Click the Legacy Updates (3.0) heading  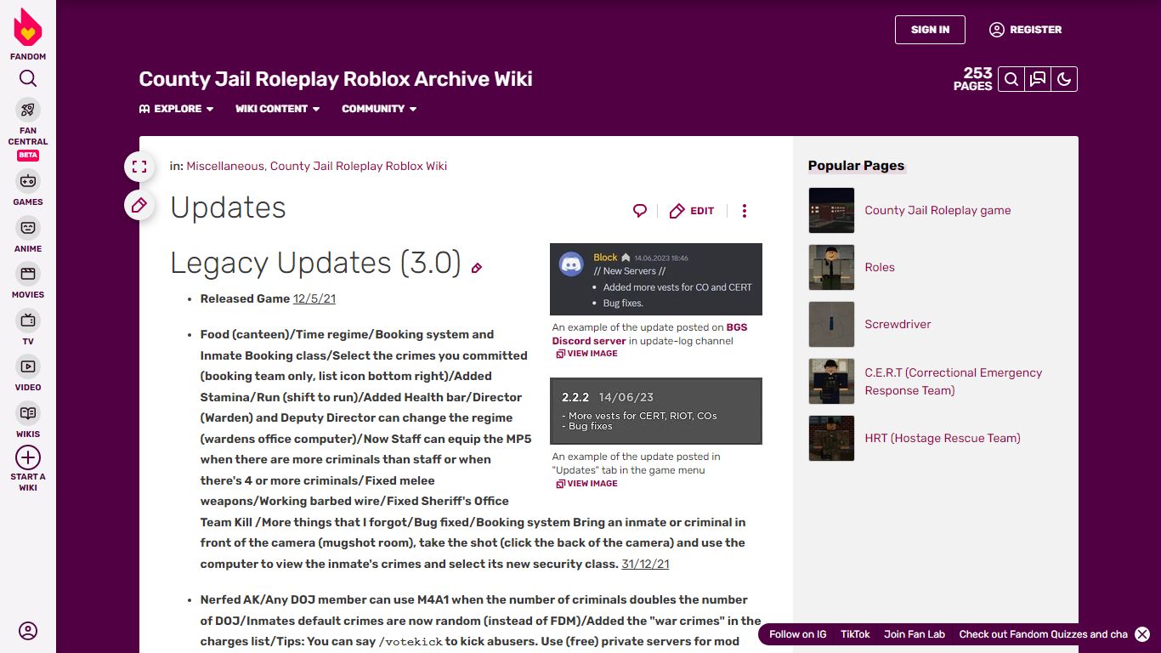[315, 264]
